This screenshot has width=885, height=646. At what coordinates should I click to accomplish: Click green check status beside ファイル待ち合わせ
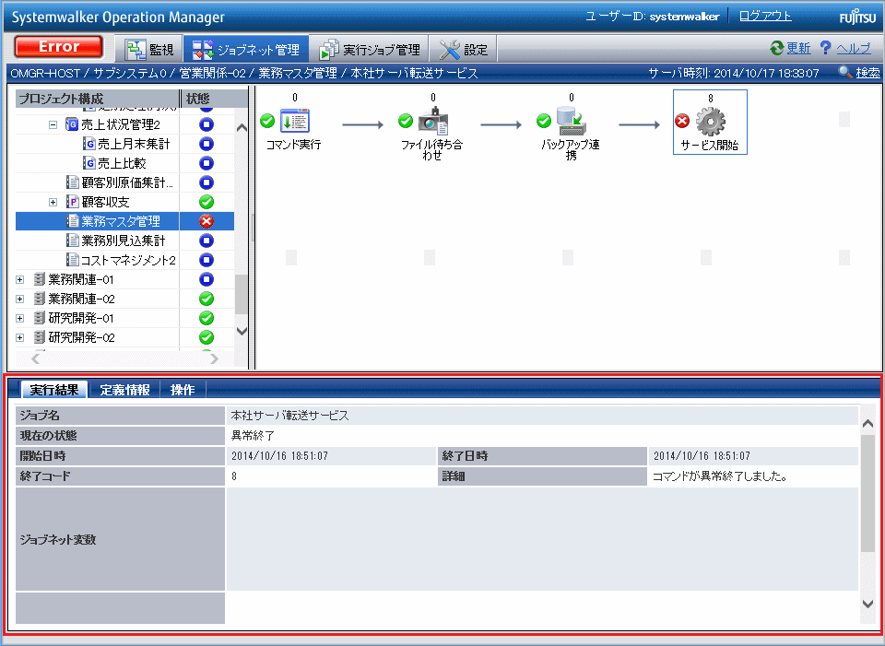406,121
